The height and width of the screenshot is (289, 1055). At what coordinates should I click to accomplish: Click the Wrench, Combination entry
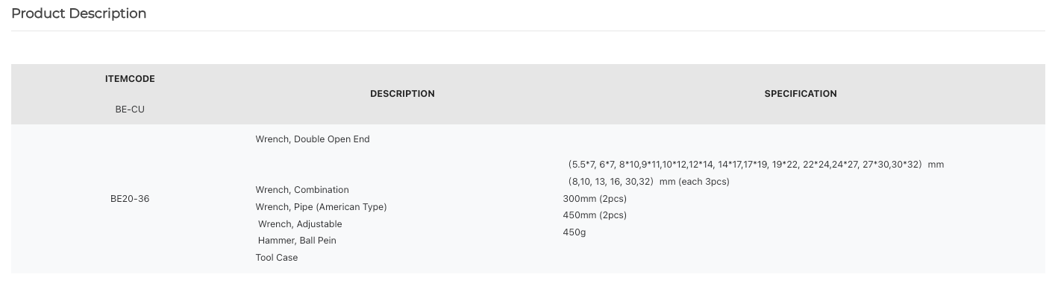[x=302, y=190]
